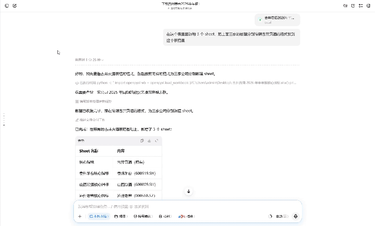Open the local computer dropdown chip
Viewport: 375px width, 226px height.
(99, 217)
